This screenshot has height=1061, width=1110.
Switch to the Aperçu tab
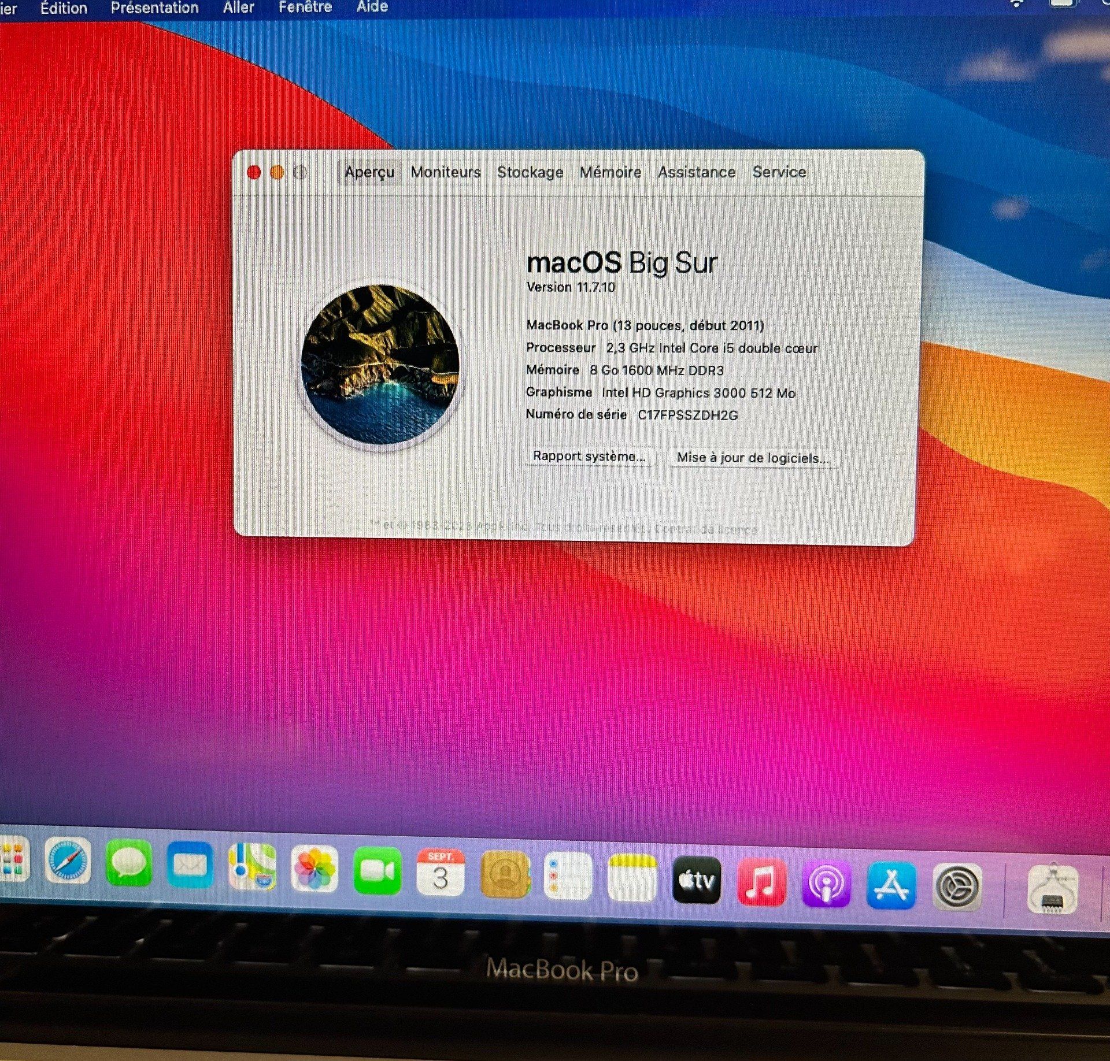[369, 172]
